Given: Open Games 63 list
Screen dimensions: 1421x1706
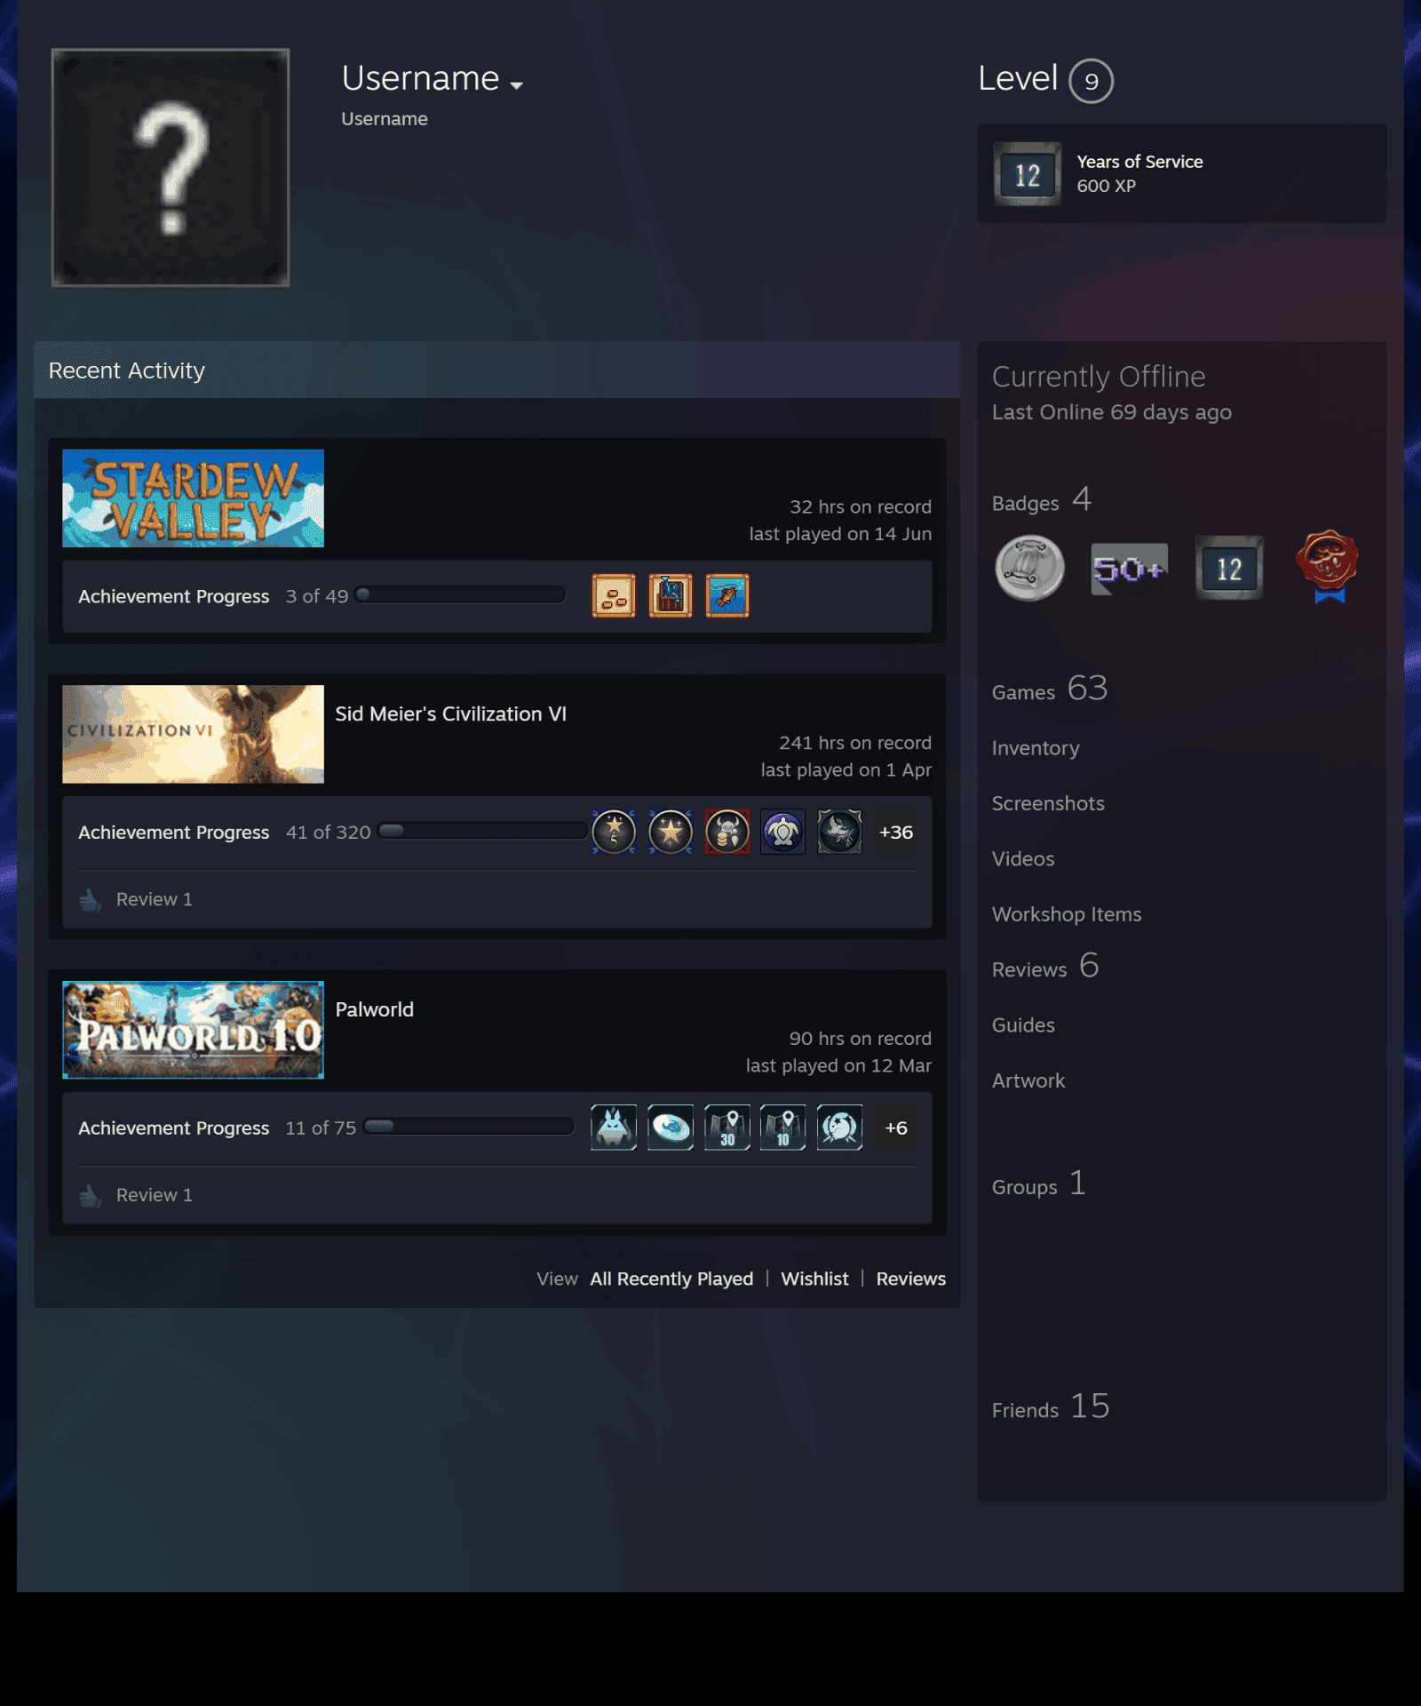Looking at the screenshot, I should click(x=1049, y=690).
